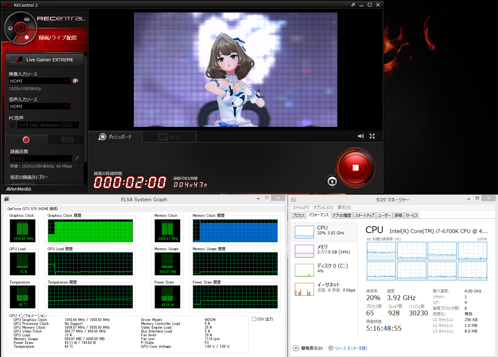The image size is (498, 357).
Task: Open the リソース モニターを開く link
Action: click(351, 348)
